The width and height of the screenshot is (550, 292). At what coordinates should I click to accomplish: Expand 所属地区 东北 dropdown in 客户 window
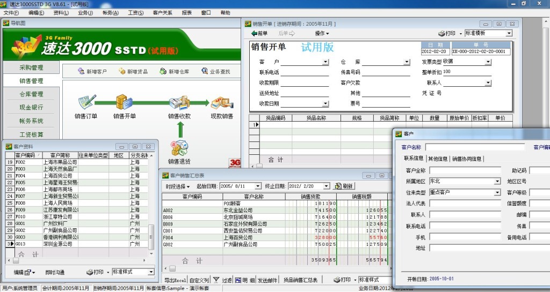point(497,182)
